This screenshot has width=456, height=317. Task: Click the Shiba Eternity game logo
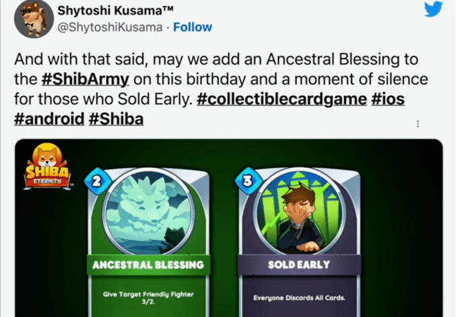(x=44, y=169)
